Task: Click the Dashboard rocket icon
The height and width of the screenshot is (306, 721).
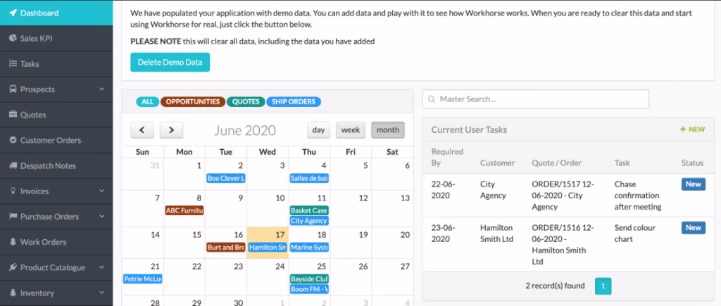Action: click(x=13, y=13)
